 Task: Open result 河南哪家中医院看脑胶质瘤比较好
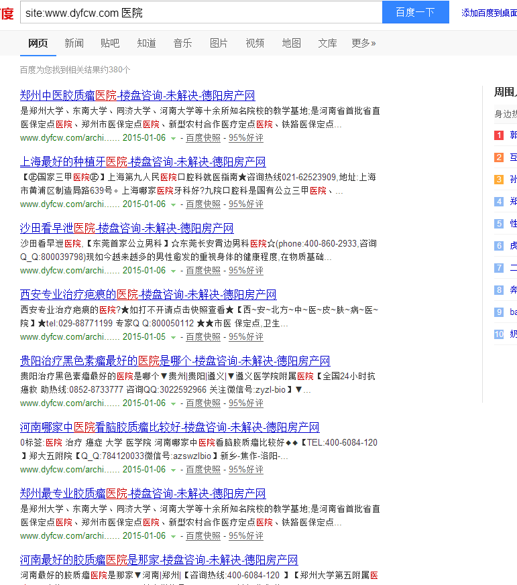pos(170,427)
